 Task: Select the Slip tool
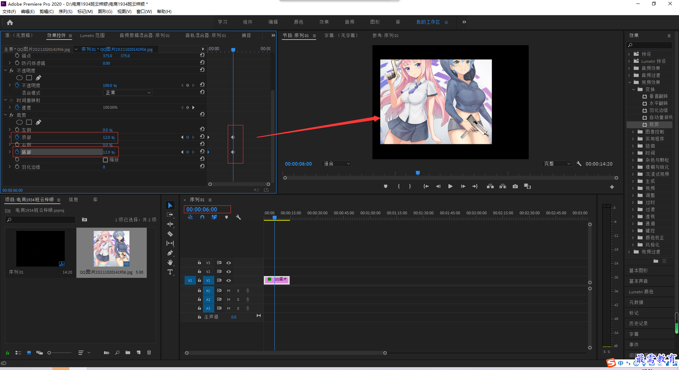[x=170, y=243]
